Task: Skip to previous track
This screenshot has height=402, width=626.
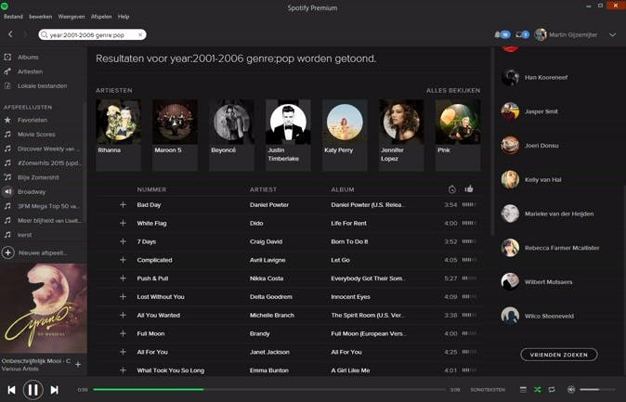Action: pyautogui.click(x=11, y=390)
